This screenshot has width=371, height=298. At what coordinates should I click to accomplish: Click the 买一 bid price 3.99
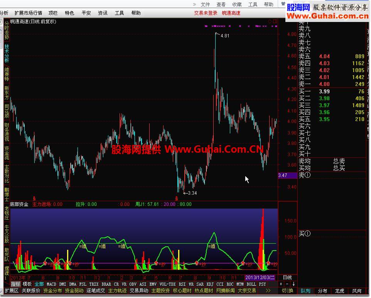coord(324,91)
